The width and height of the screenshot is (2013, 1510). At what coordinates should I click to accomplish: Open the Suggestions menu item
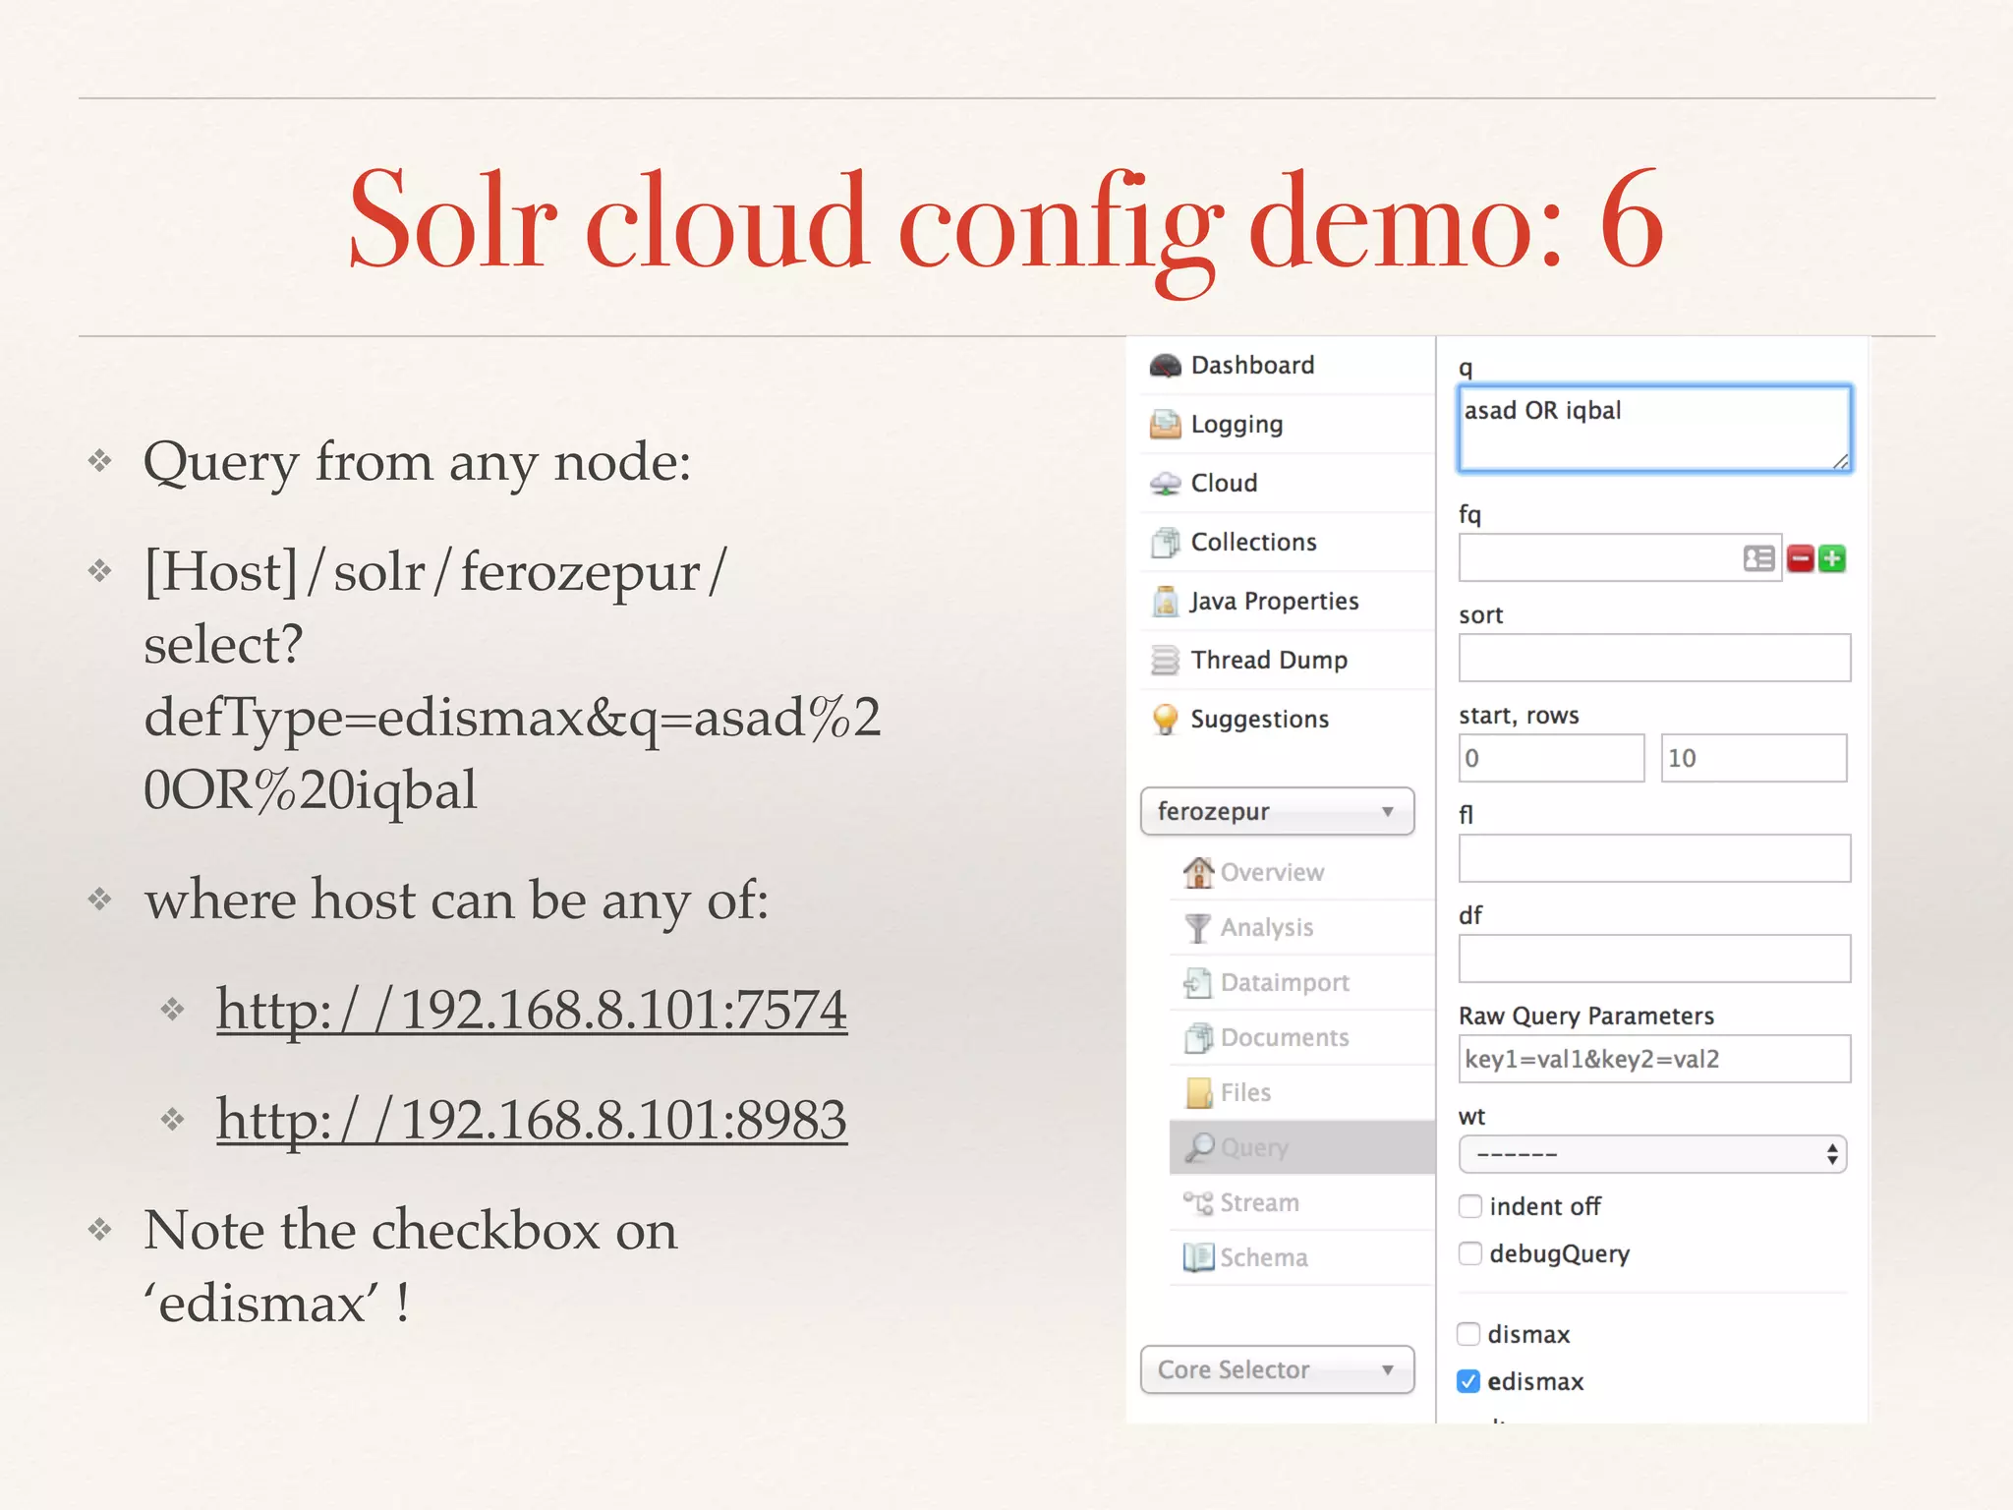pyautogui.click(x=1288, y=720)
